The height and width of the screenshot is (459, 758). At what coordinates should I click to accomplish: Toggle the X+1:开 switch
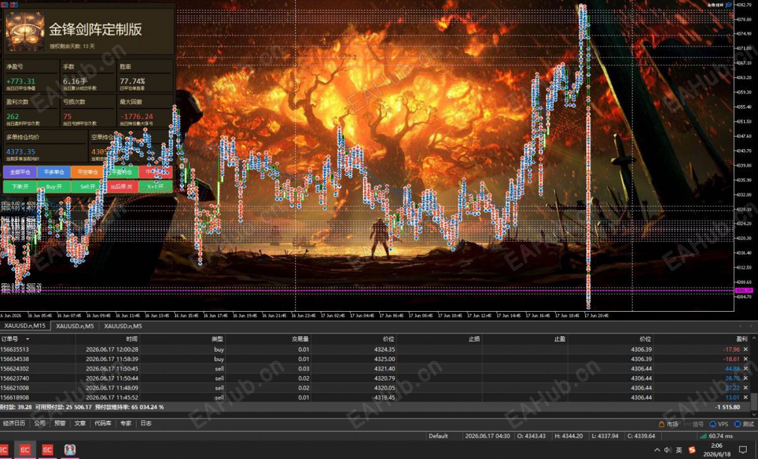pos(155,187)
